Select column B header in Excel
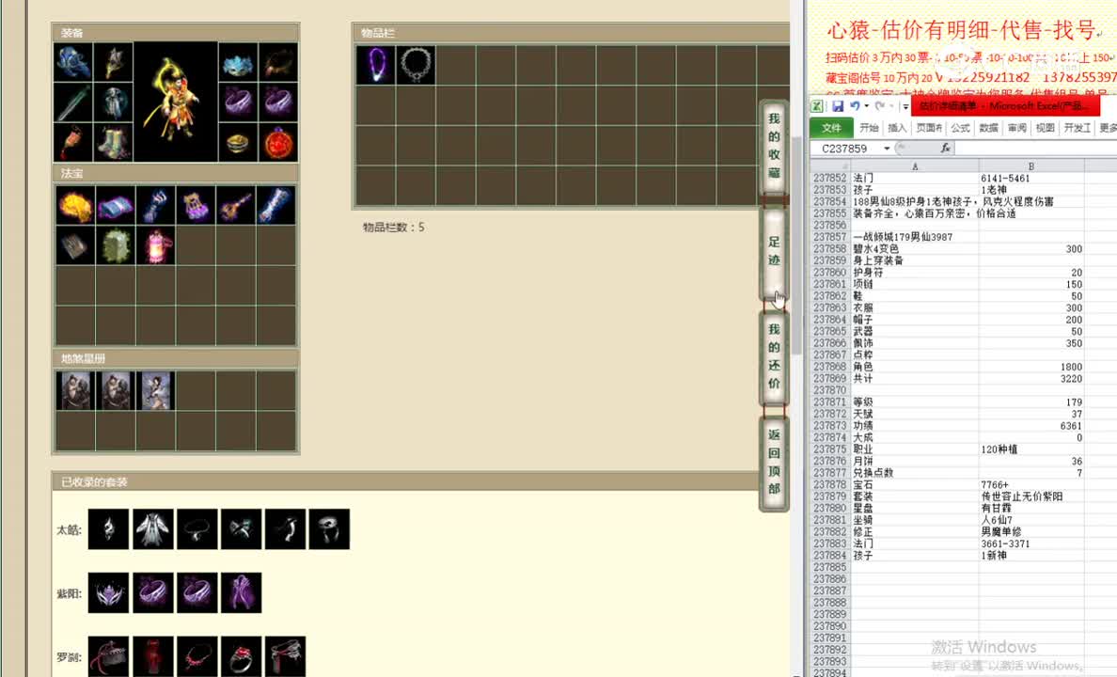Viewport: 1117px width, 677px height. (1030, 166)
